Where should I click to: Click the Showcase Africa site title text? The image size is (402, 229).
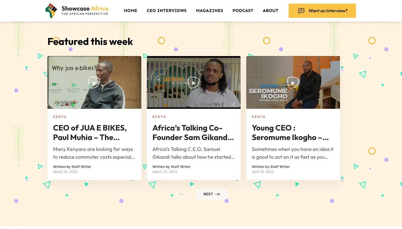(85, 9)
